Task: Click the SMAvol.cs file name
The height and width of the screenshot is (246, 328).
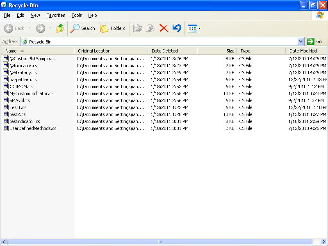Action: tap(19, 100)
